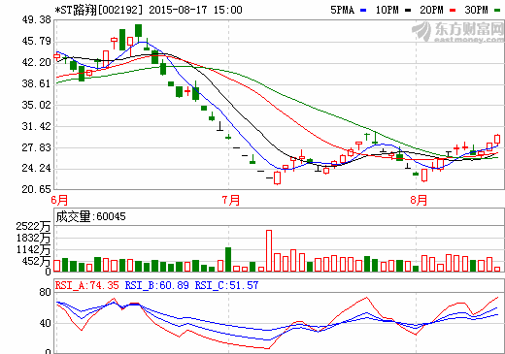This screenshot has height=354, width=505.
Task: Click the '45.79' price axis label
Action: click(36, 41)
